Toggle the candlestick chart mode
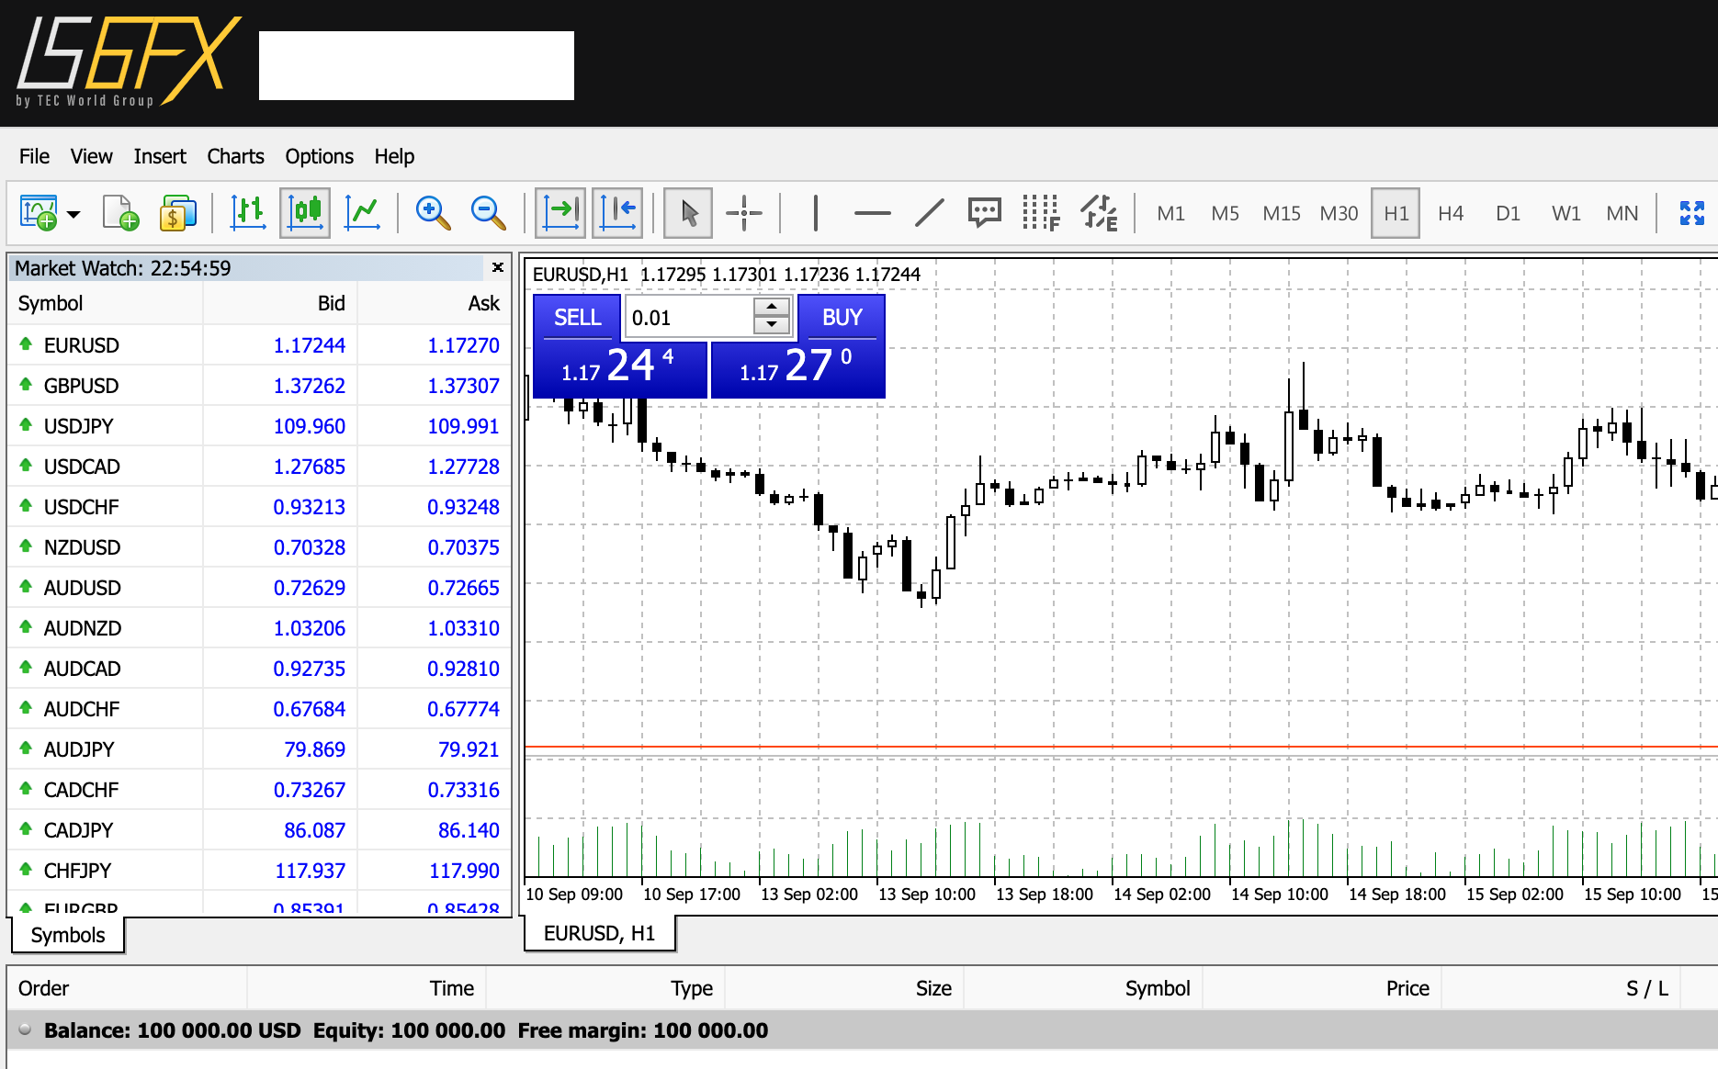The width and height of the screenshot is (1718, 1069). [305, 213]
